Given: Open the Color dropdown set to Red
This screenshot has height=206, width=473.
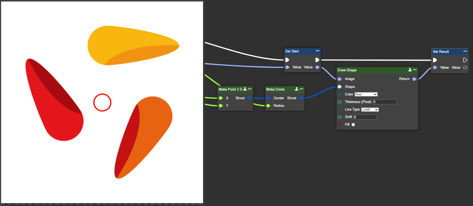Looking at the screenshot, I should tap(366, 94).
